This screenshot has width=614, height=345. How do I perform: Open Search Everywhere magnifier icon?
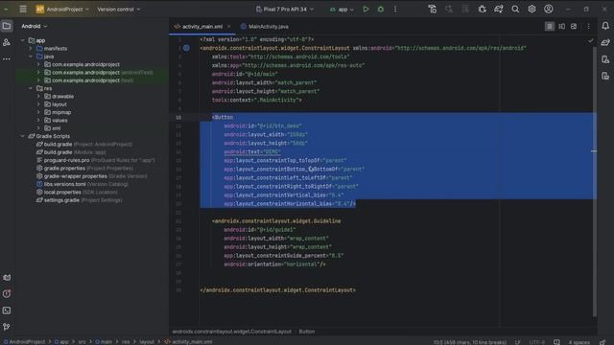(515, 9)
